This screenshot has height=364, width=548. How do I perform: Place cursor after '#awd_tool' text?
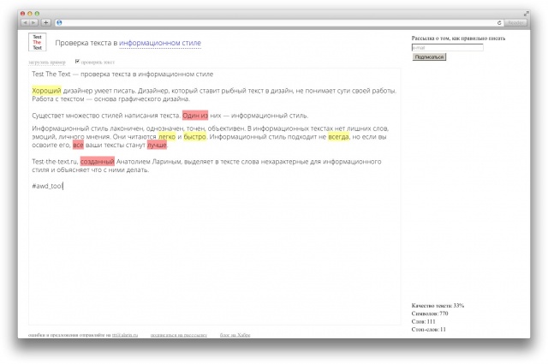[63, 186]
